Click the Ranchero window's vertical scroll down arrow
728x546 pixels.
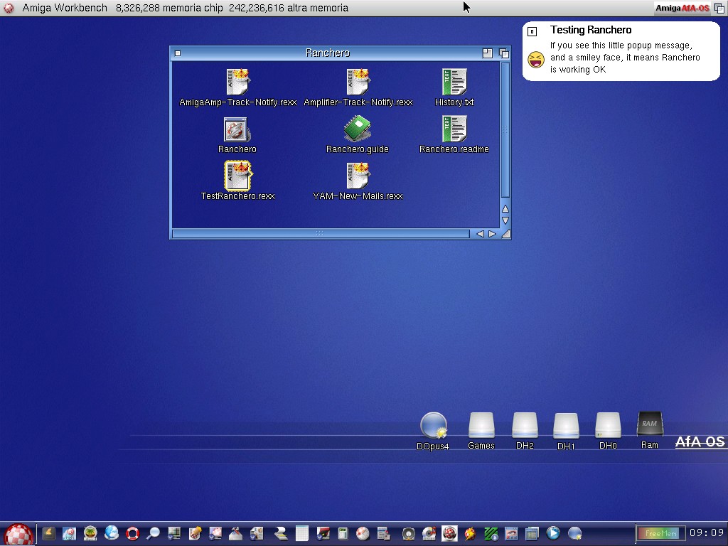[505, 220]
